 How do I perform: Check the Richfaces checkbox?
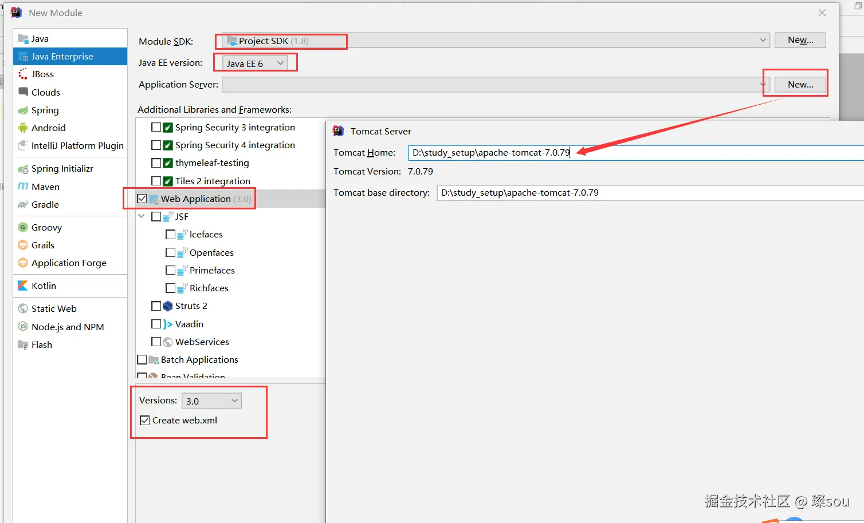click(x=170, y=288)
